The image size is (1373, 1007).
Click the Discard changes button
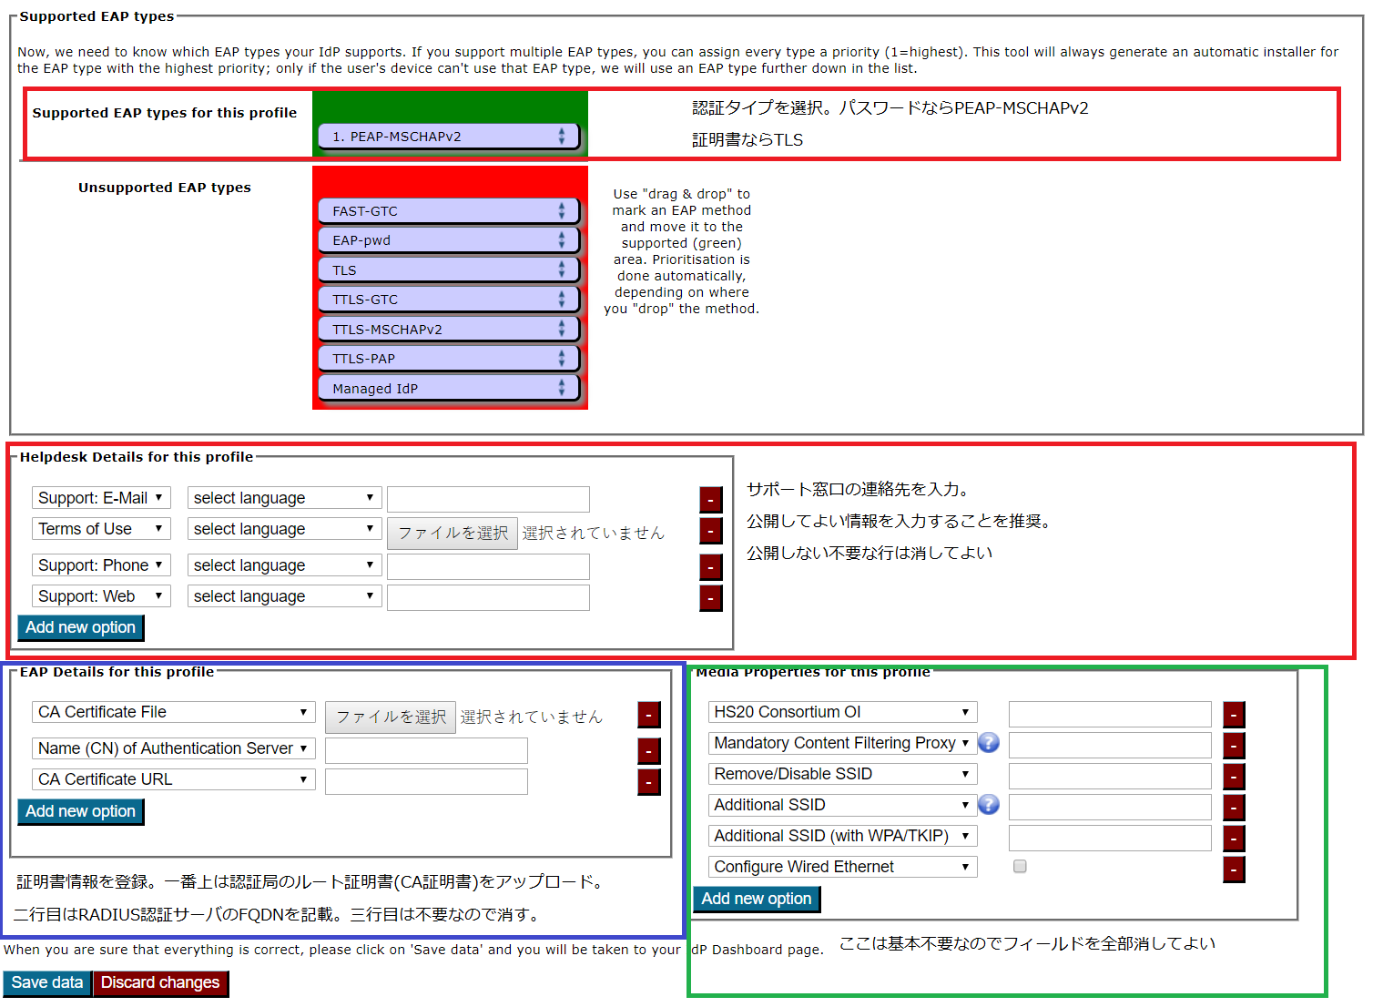(160, 983)
